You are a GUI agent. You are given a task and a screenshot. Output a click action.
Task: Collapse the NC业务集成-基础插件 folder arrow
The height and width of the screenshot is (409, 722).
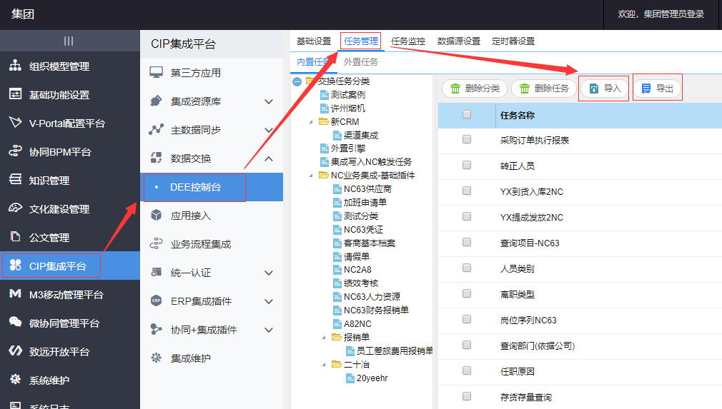point(311,176)
